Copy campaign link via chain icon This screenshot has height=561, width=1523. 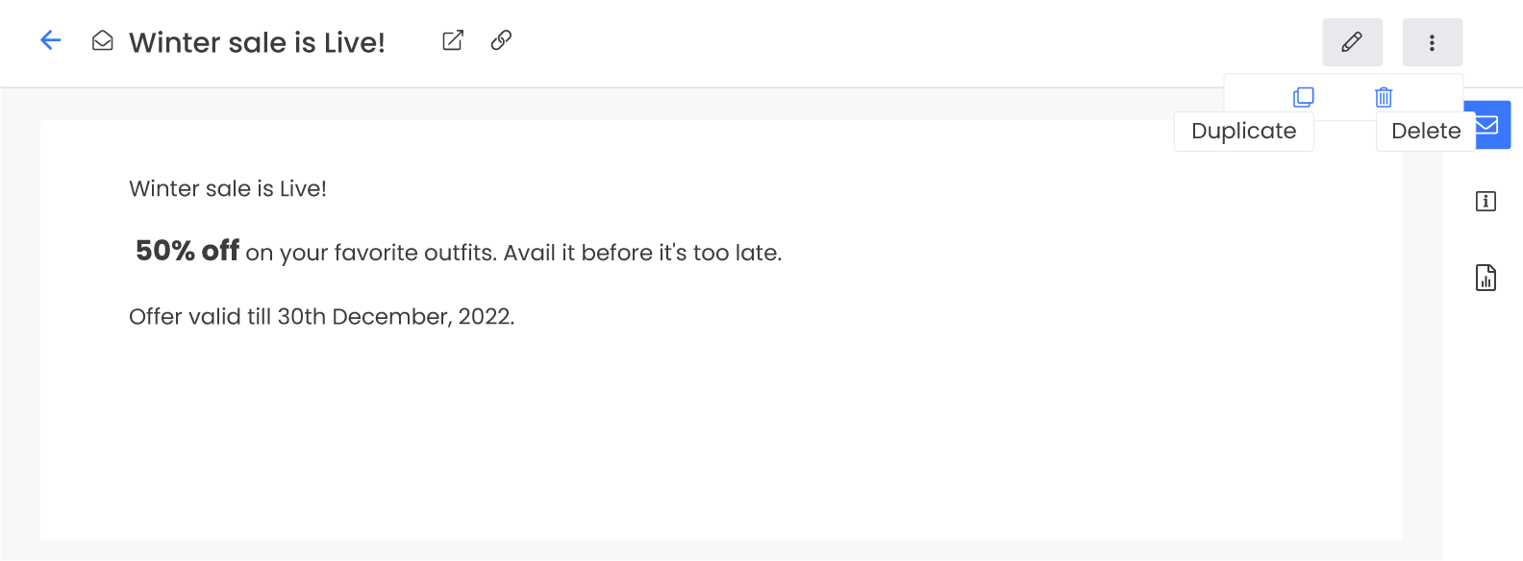[x=501, y=40]
